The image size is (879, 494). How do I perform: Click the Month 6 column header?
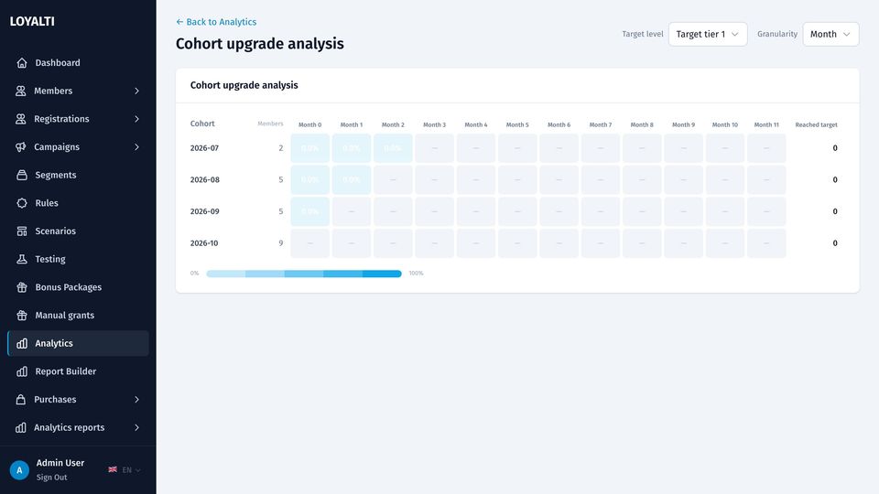(x=559, y=125)
